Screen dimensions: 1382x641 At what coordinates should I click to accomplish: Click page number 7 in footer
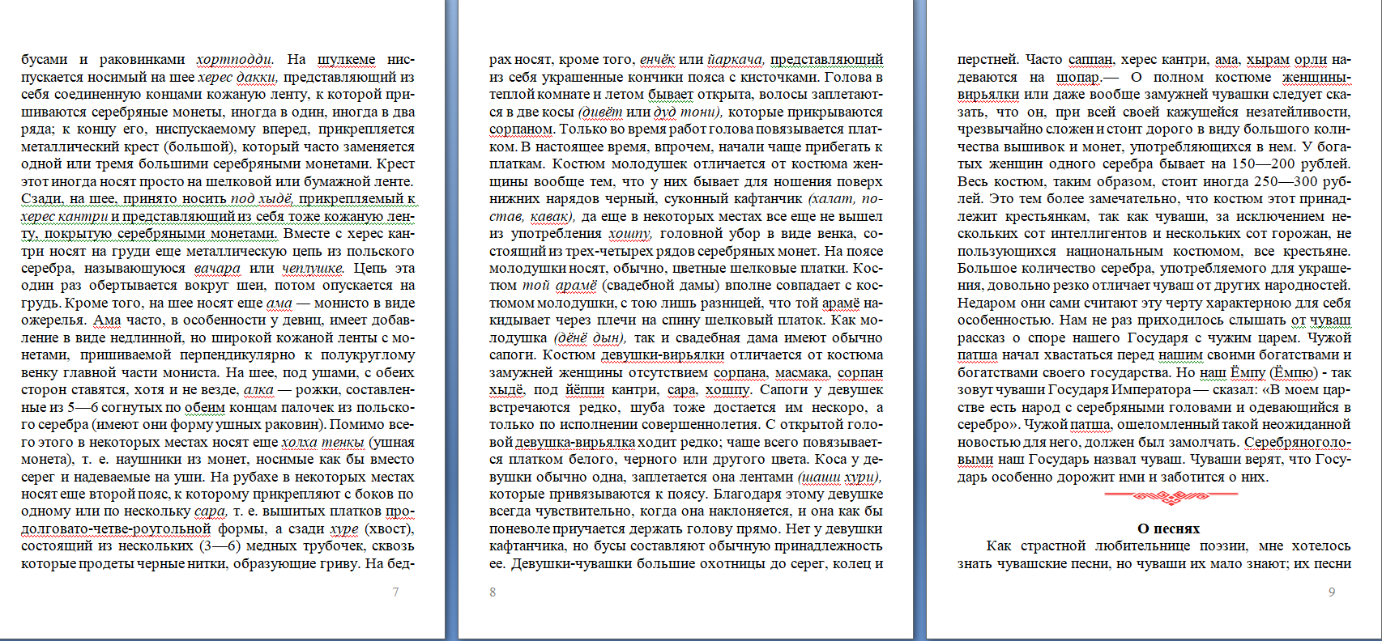(395, 592)
